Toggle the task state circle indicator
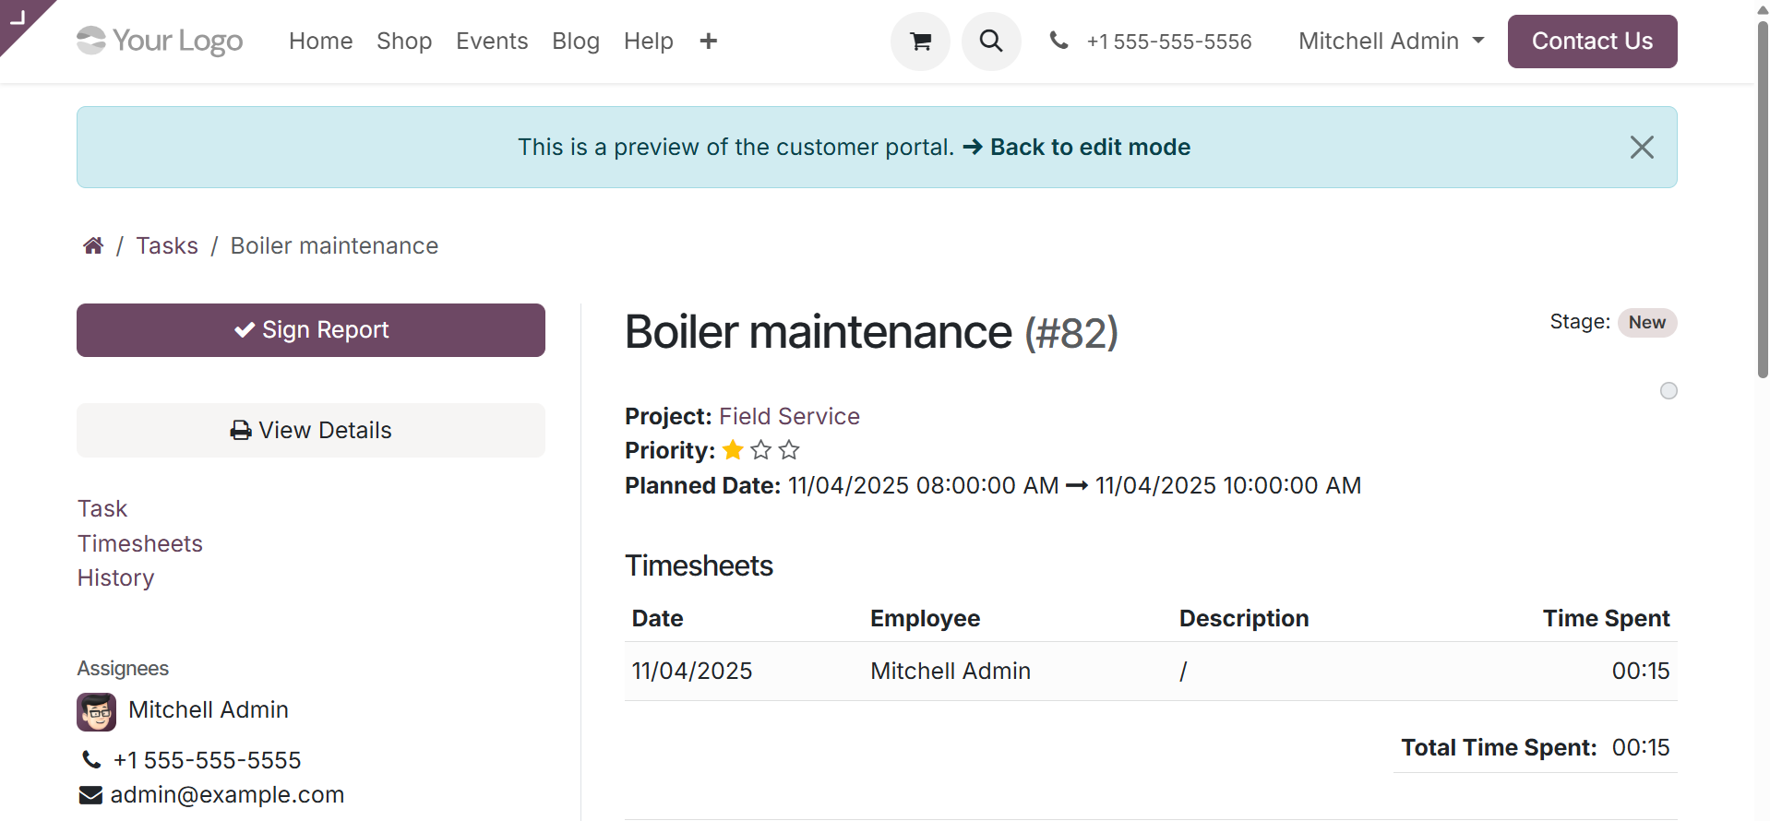 (1668, 391)
